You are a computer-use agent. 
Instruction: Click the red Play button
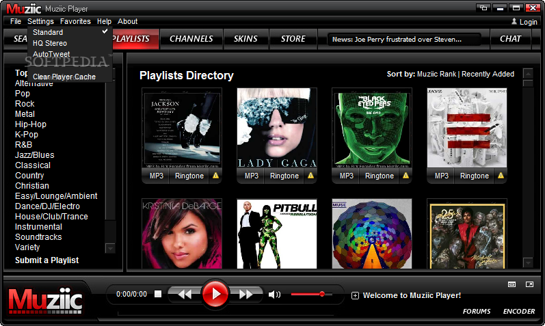point(215,294)
